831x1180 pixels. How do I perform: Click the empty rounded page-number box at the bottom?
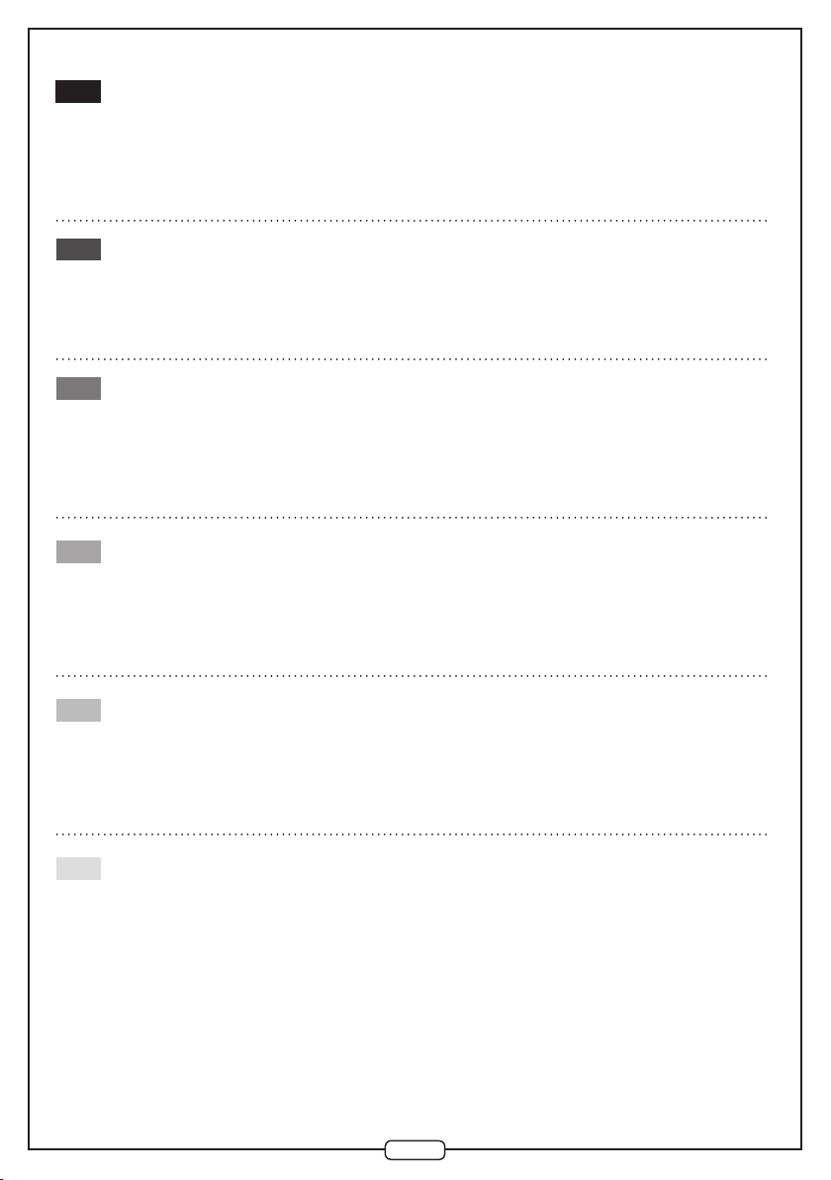point(415,1150)
